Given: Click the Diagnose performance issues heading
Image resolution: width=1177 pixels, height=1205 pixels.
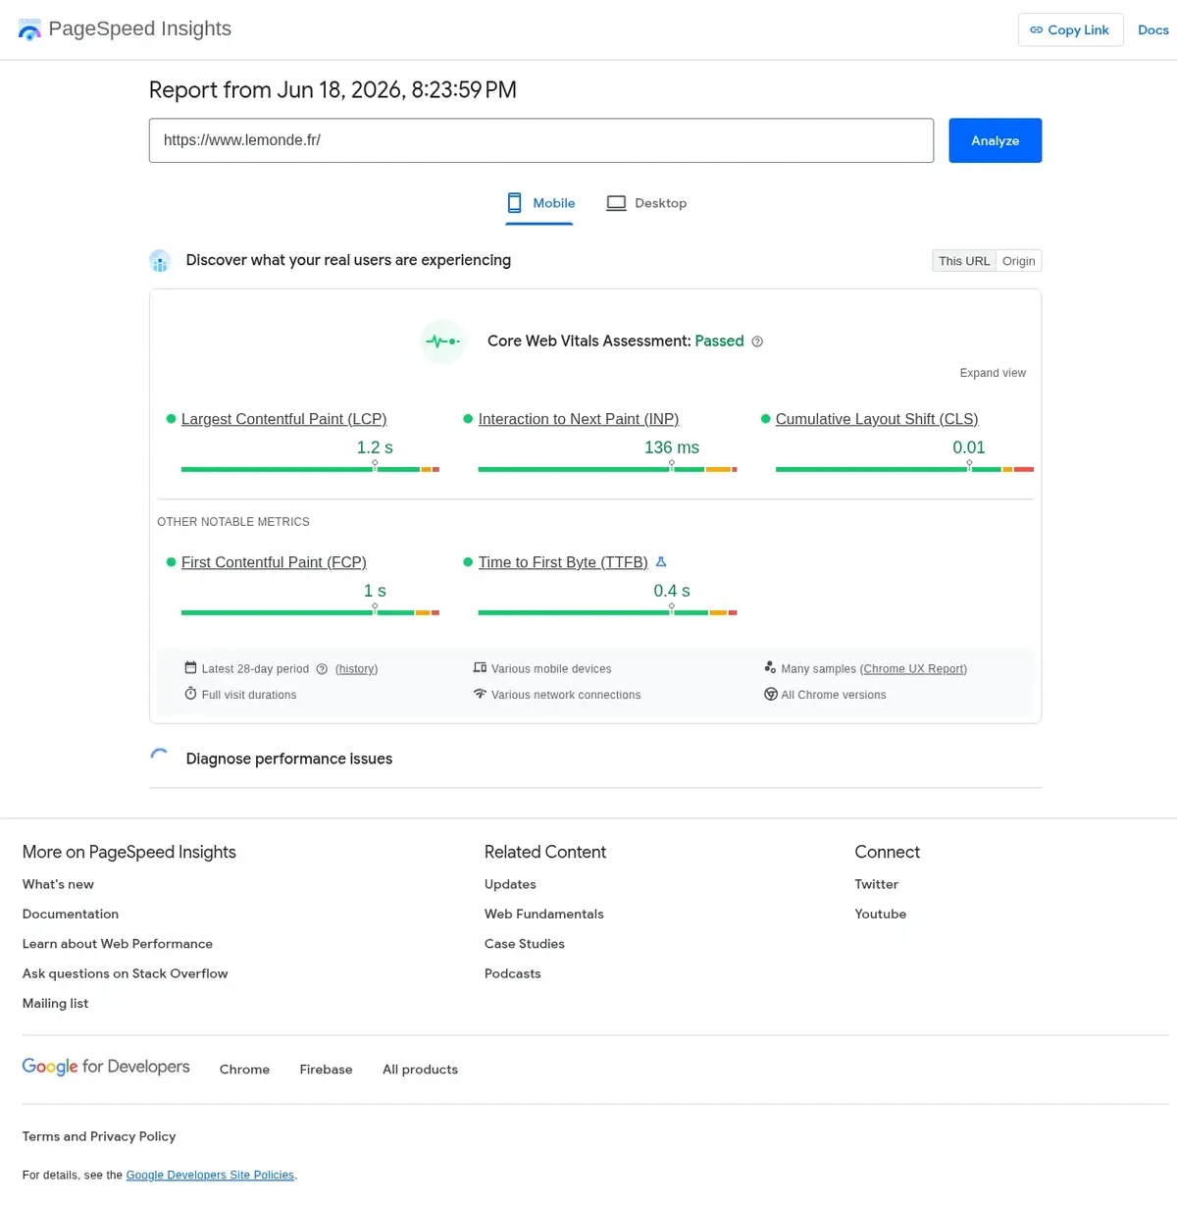Looking at the screenshot, I should point(289,759).
